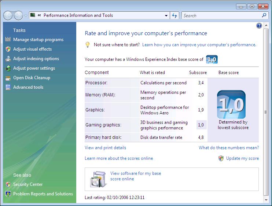Image resolution: width=272 pixels, height=206 pixels.
Task: Click Update my score link
Action: pos(242,158)
